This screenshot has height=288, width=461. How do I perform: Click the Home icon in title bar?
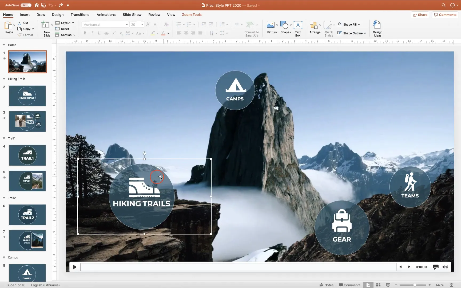(37, 5)
